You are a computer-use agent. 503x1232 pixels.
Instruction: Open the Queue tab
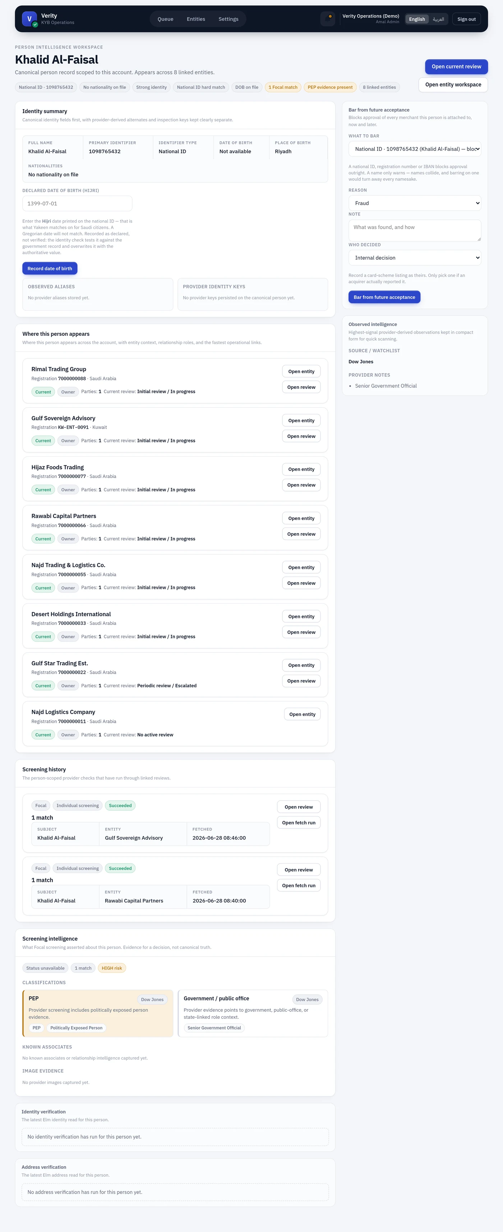point(166,19)
